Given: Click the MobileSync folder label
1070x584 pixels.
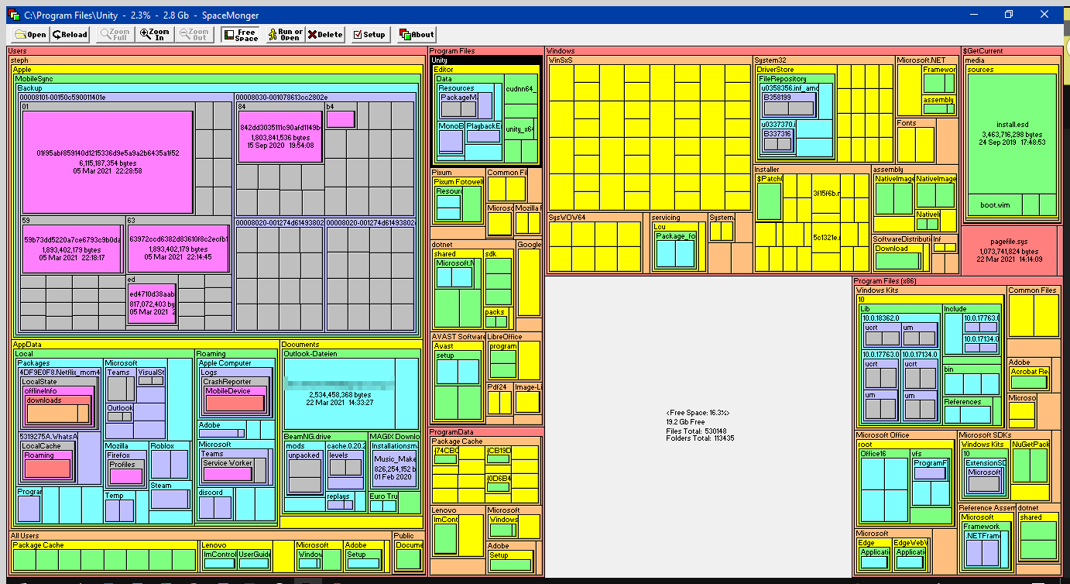Looking at the screenshot, I should pos(34,79).
